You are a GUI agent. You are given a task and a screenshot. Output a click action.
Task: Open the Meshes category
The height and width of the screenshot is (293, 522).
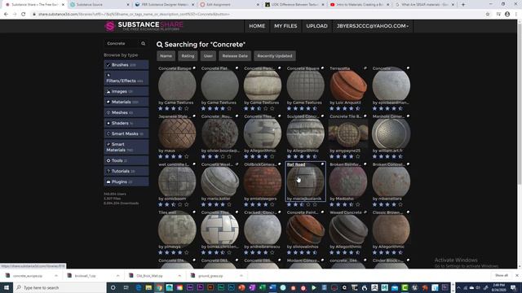click(x=126, y=112)
